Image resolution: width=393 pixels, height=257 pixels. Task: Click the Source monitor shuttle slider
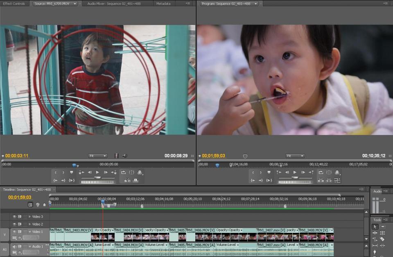(x=97, y=178)
